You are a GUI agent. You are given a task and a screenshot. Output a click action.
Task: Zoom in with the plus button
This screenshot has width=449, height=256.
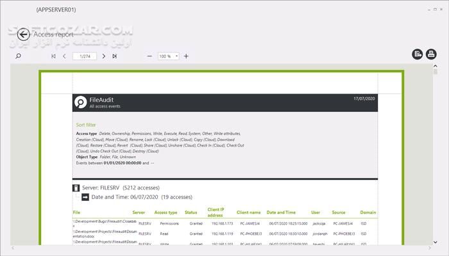(x=186, y=56)
